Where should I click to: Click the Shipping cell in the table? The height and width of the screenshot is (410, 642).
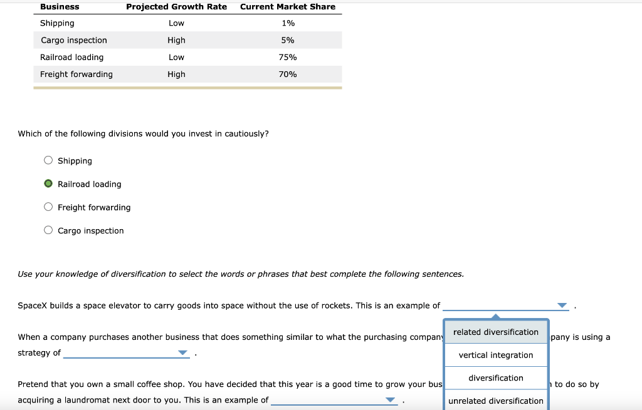(x=57, y=23)
